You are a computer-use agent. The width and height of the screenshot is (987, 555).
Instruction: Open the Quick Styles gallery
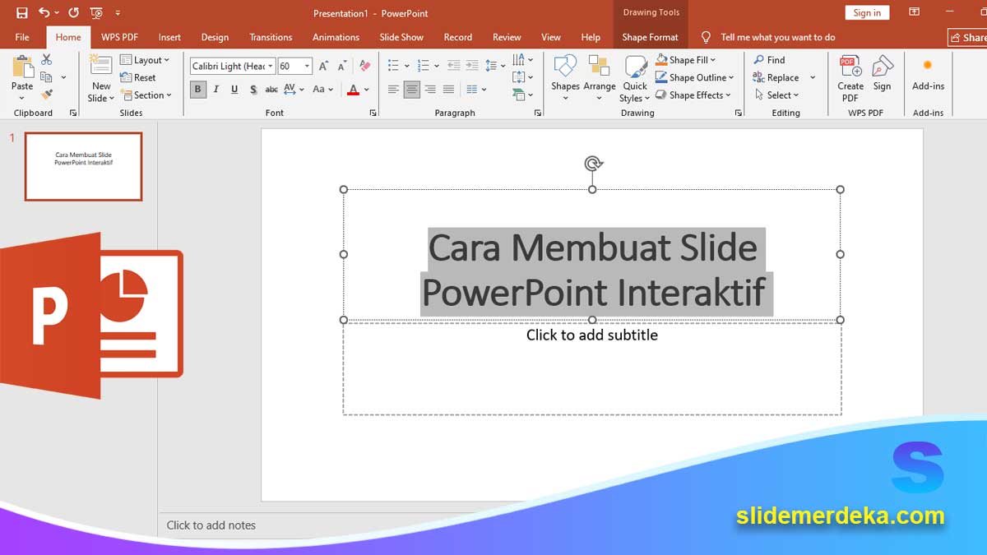coord(635,78)
